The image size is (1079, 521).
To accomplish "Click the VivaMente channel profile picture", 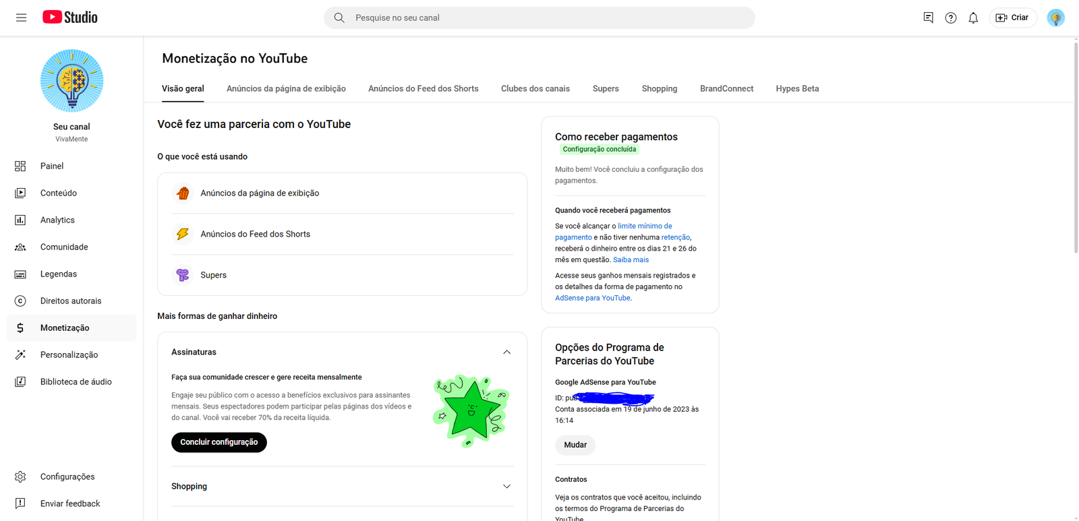I will pyautogui.click(x=71, y=81).
